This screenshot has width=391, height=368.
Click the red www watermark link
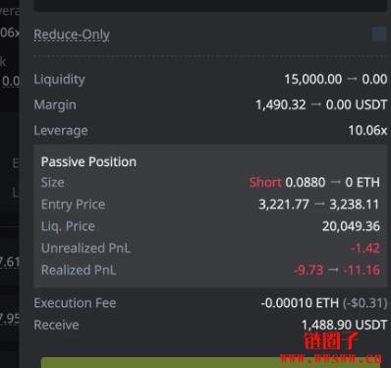pos(331,358)
